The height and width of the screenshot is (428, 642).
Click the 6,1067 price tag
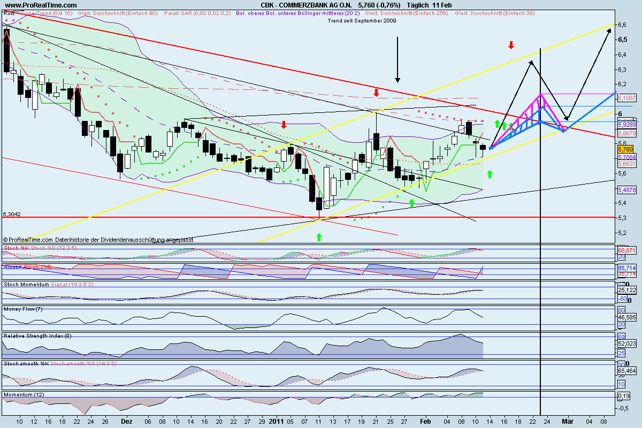point(626,98)
